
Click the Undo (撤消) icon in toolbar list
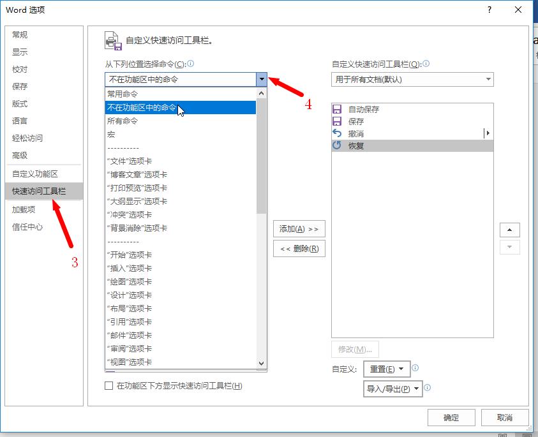tap(338, 133)
